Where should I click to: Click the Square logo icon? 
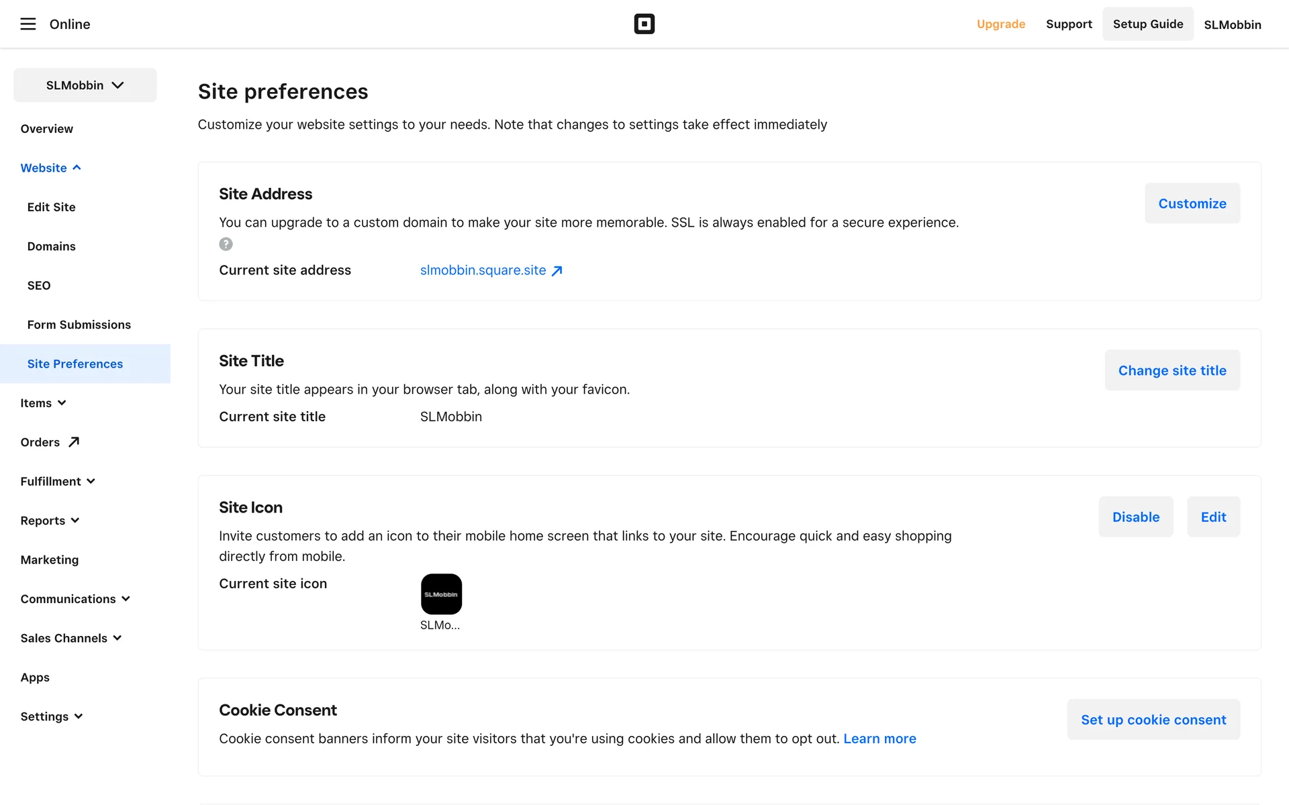pos(644,24)
